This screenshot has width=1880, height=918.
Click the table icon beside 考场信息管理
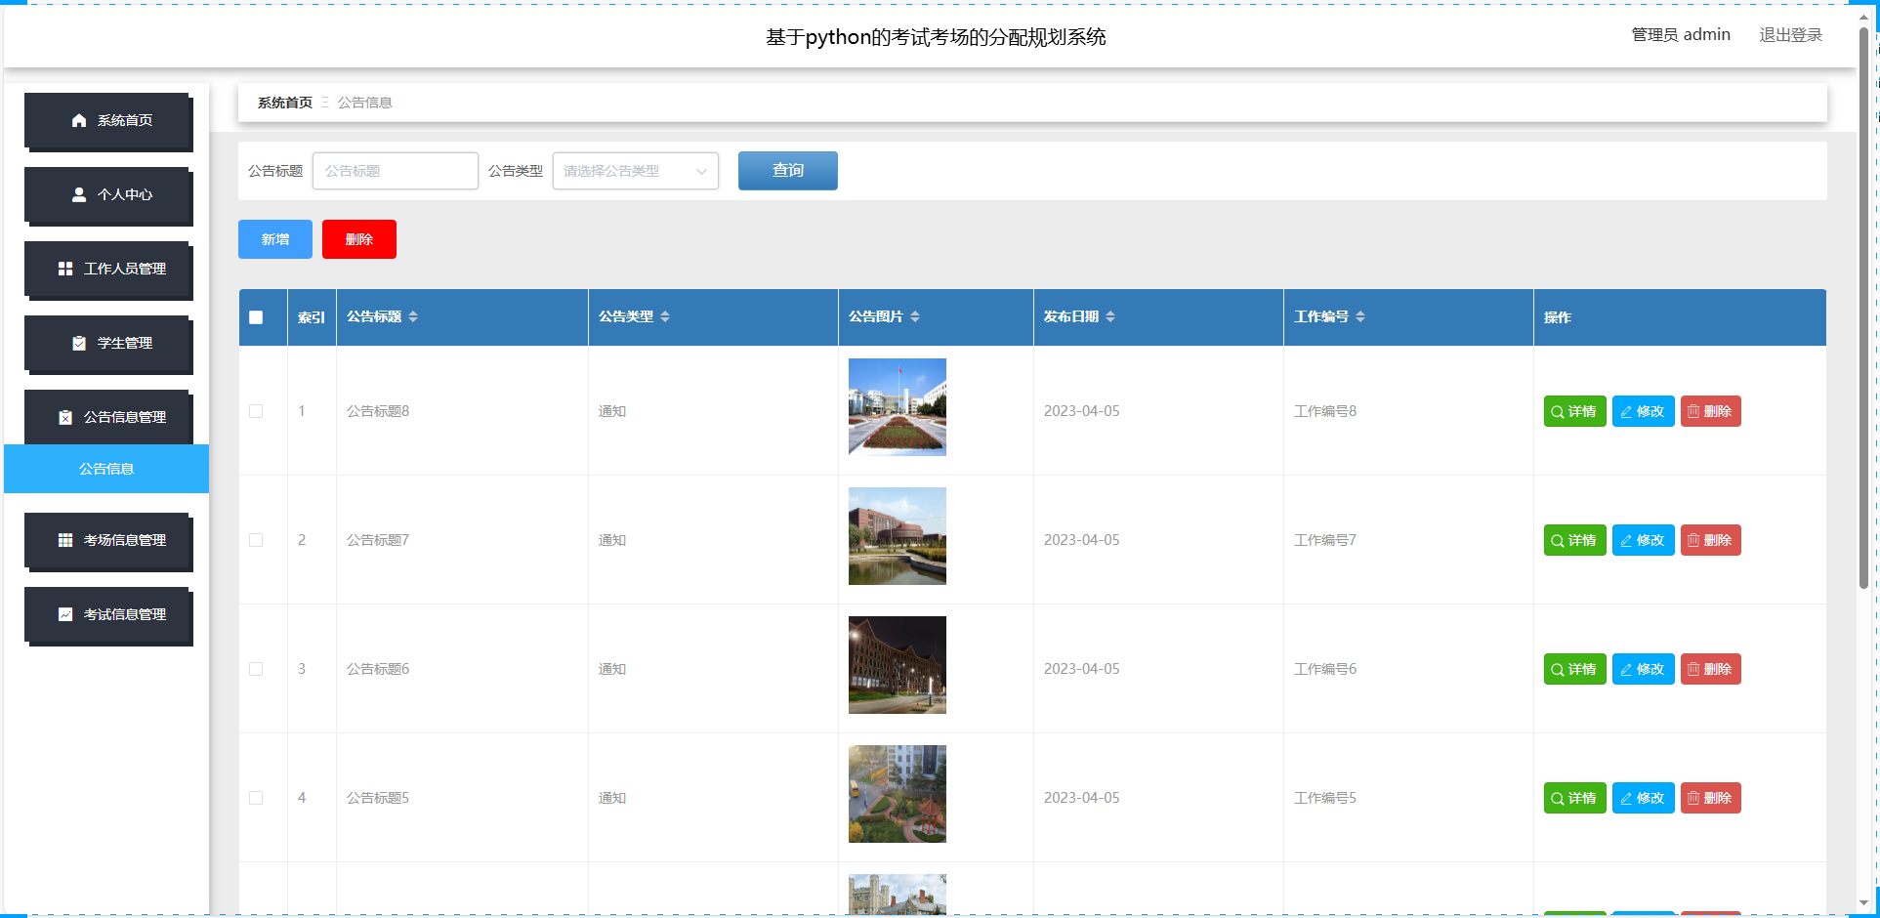point(65,540)
